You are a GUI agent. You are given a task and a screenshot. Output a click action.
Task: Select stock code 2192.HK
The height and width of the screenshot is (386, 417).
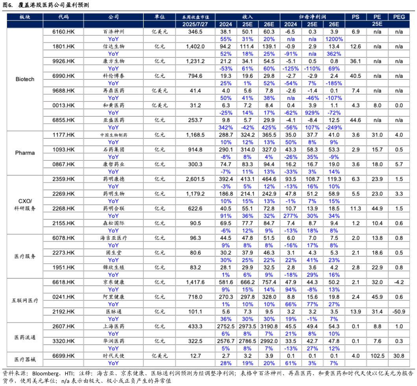coord(63,312)
